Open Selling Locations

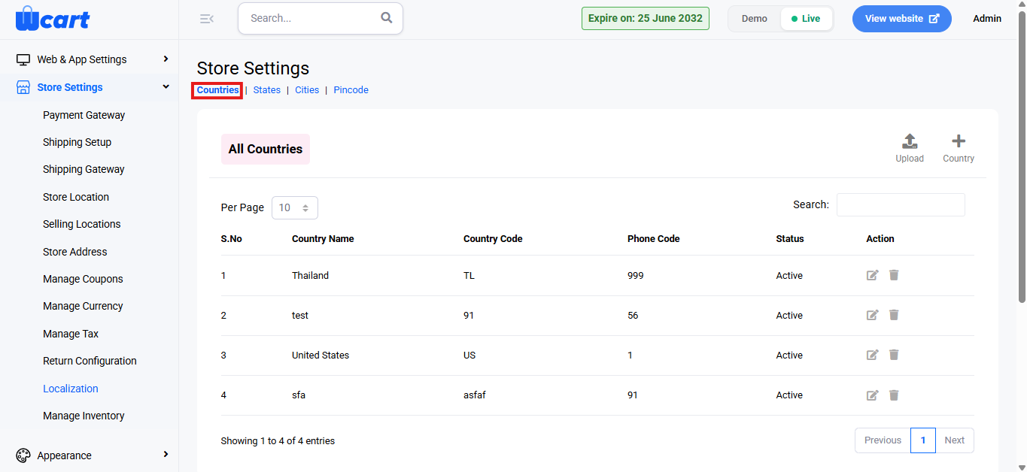[81, 224]
